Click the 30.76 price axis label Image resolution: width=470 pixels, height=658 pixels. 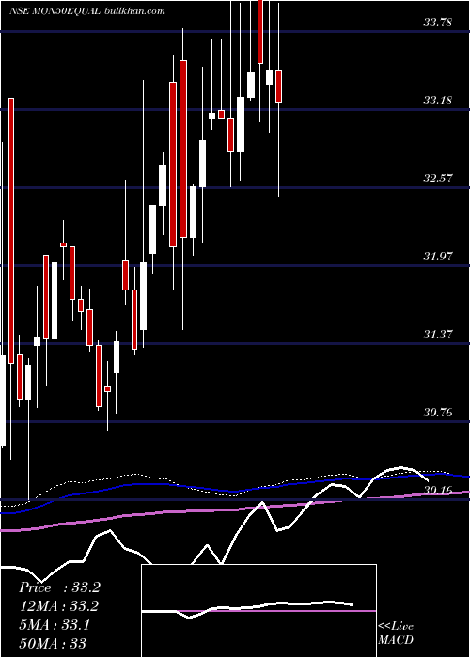[437, 413]
